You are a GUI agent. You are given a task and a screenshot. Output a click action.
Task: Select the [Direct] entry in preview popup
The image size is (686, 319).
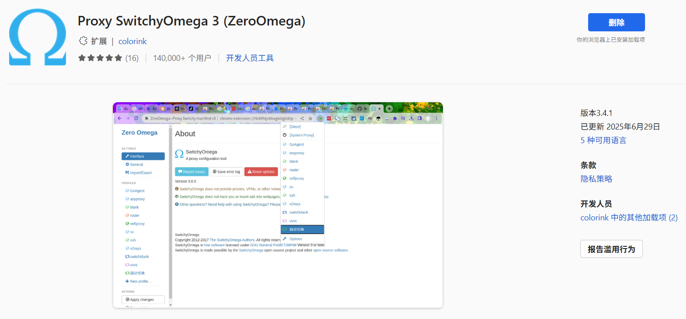(x=295, y=127)
